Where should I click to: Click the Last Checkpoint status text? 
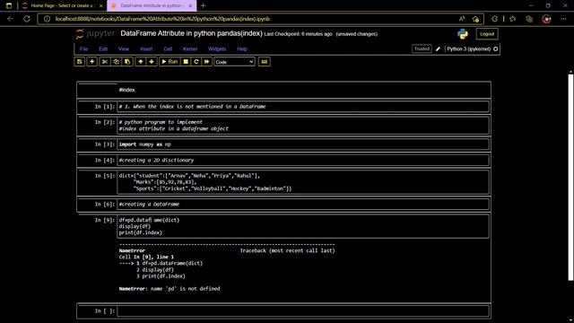(x=298, y=34)
